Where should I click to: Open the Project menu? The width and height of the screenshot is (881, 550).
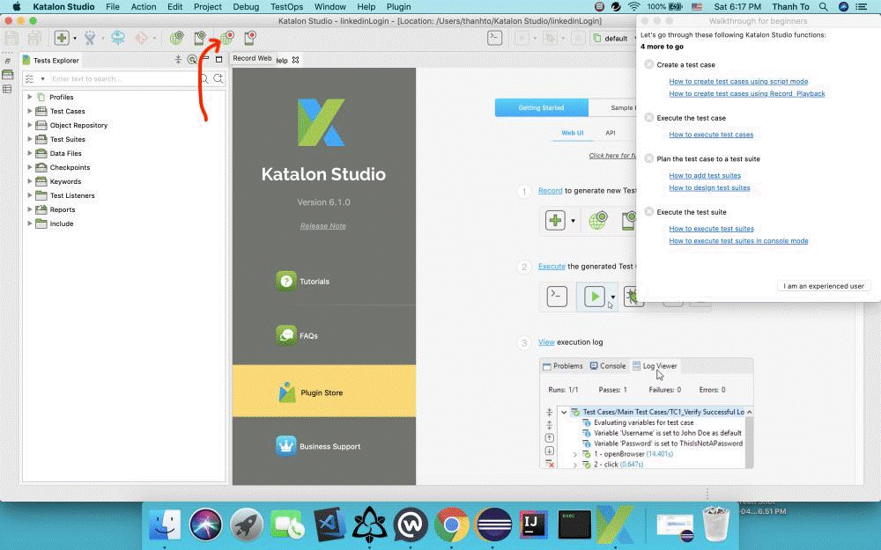pos(207,7)
